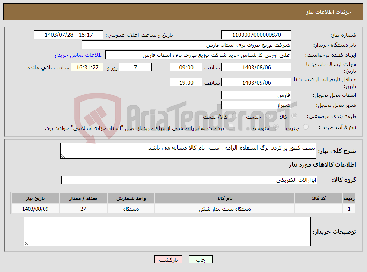The height and width of the screenshot is (272, 367).
Task: Click the response deadline date 1403/08/06
Action: click(256, 68)
